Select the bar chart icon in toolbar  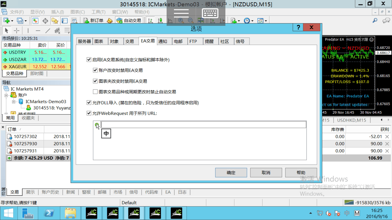pyautogui.click(x=150, y=21)
